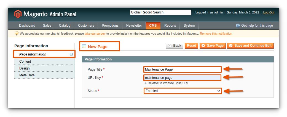Click the Log Out link

(x=269, y=12)
